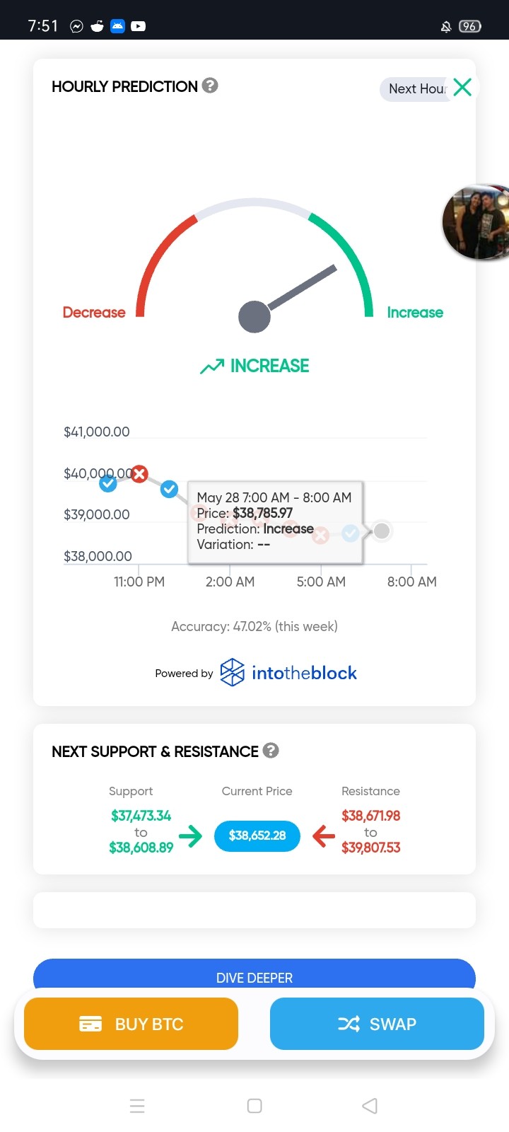Click the gauge needle hub
This screenshot has height=1132, width=509.
255,316
